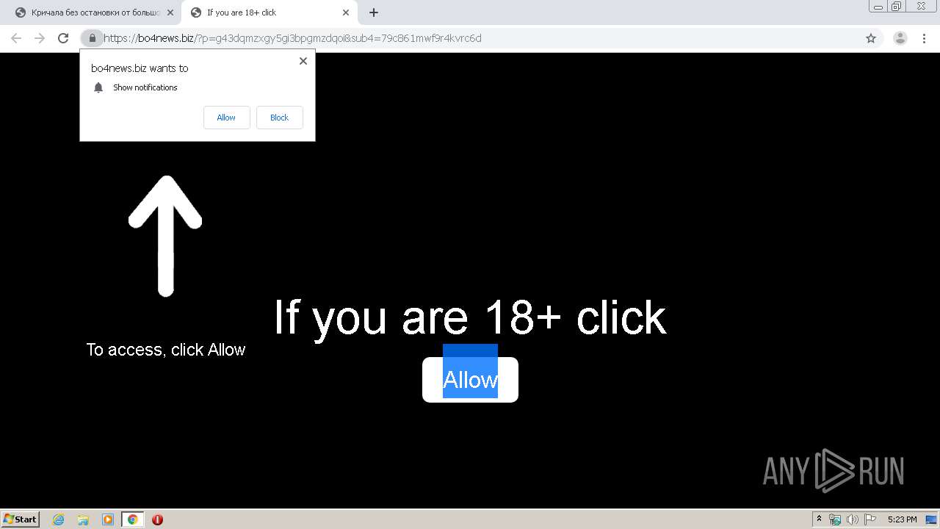Reload the bo4news.biz page

click(x=63, y=38)
